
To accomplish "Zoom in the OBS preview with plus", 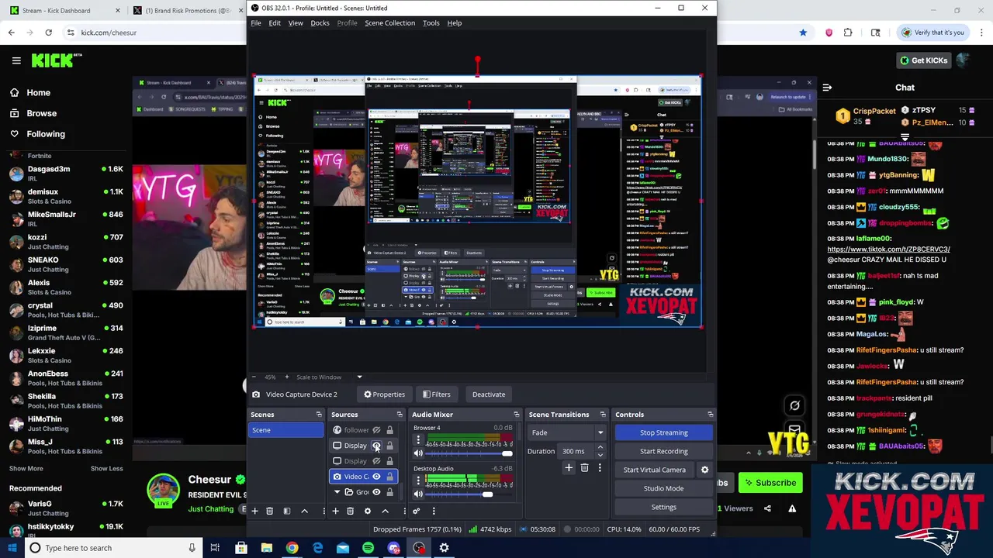I will (286, 377).
